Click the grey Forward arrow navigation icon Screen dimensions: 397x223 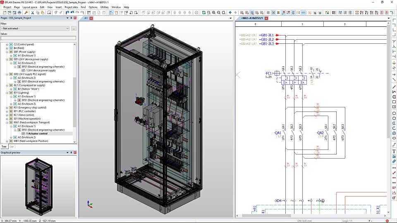pos(235,12)
